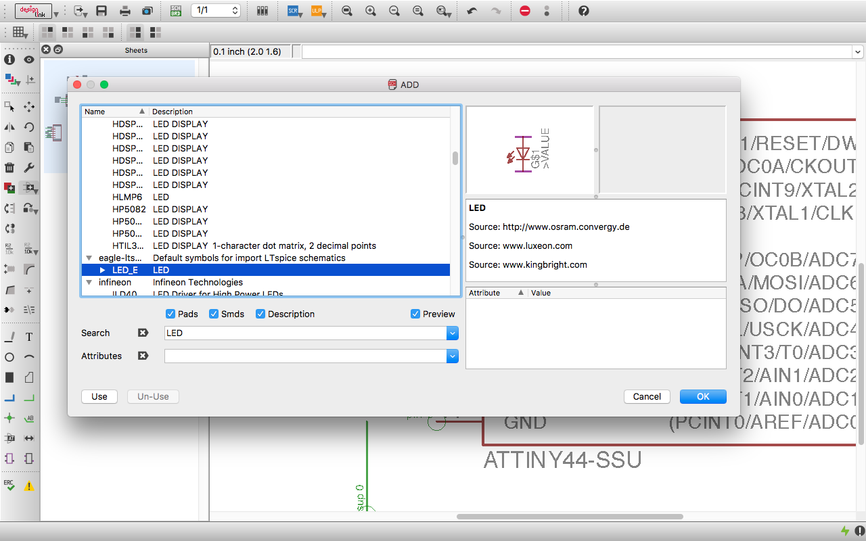Select the Change wrench tool

[x=29, y=168]
